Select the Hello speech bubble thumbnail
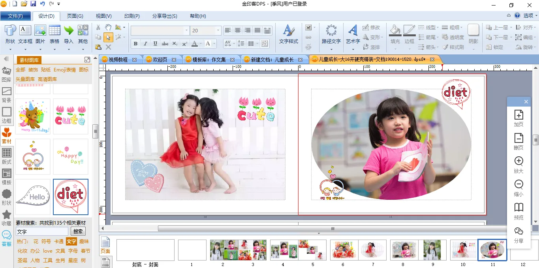 [x=33, y=197]
